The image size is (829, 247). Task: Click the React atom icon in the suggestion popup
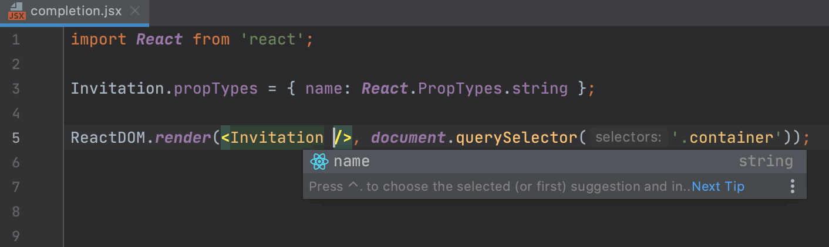(x=319, y=162)
